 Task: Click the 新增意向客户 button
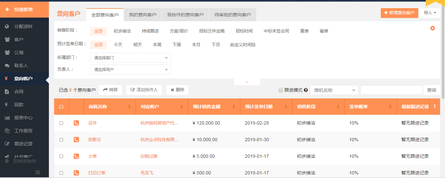pos(399,13)
